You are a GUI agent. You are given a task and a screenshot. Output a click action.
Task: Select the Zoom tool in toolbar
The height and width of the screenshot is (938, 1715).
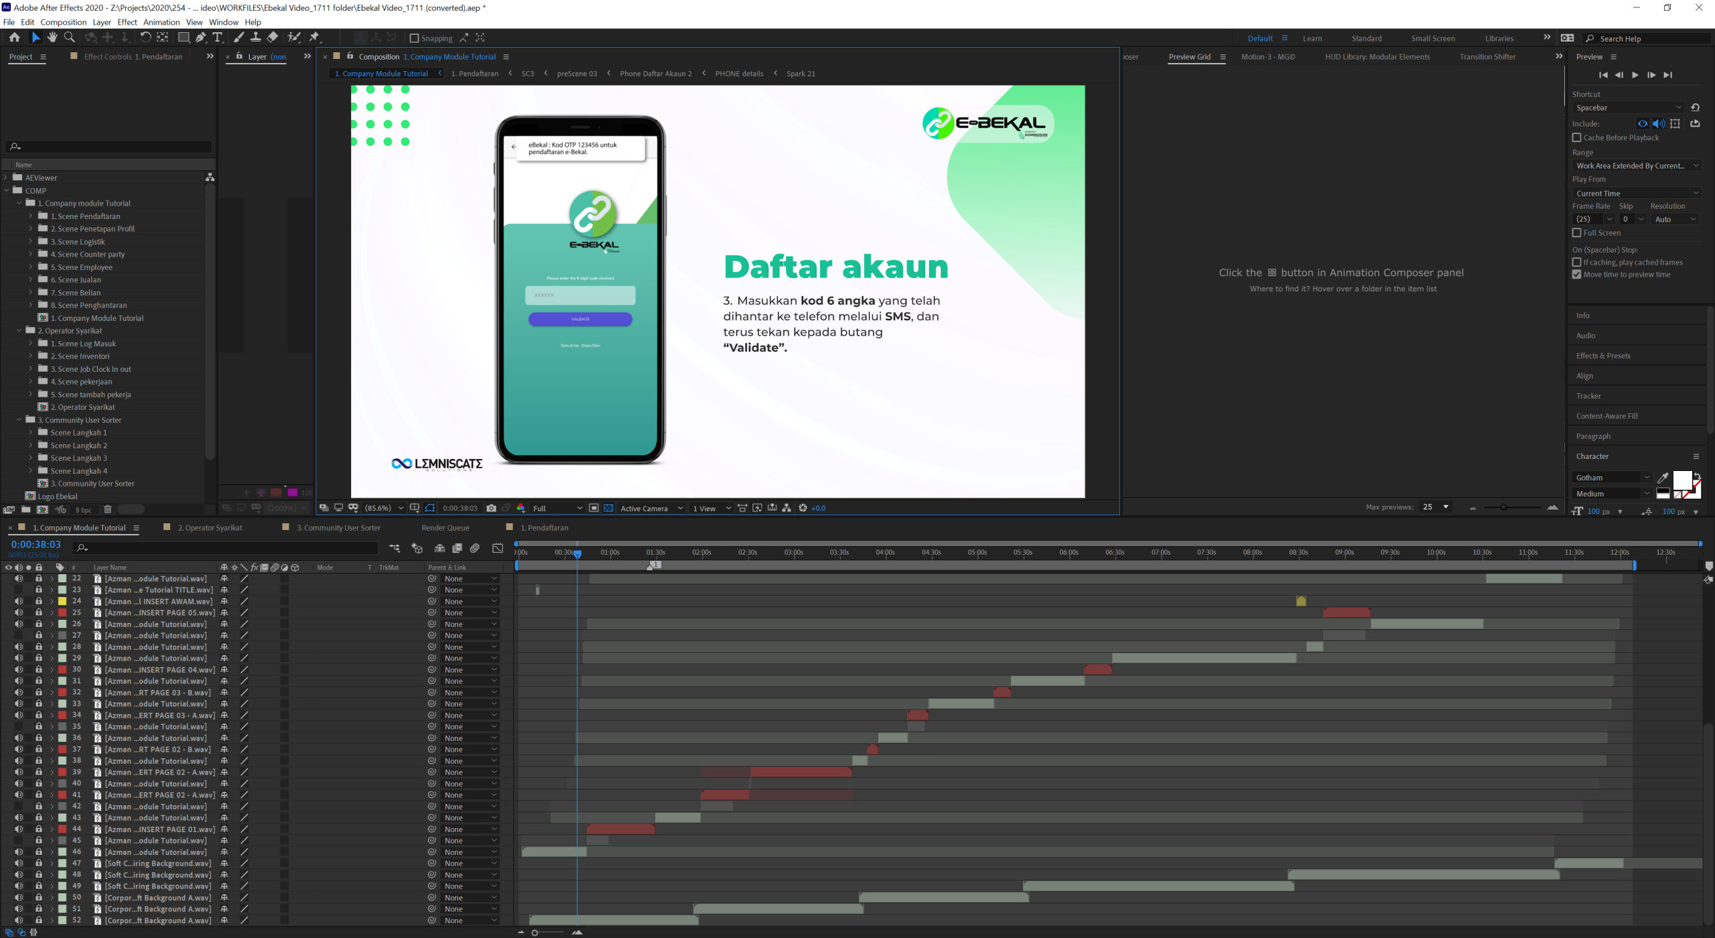click(x=69, y=38)
